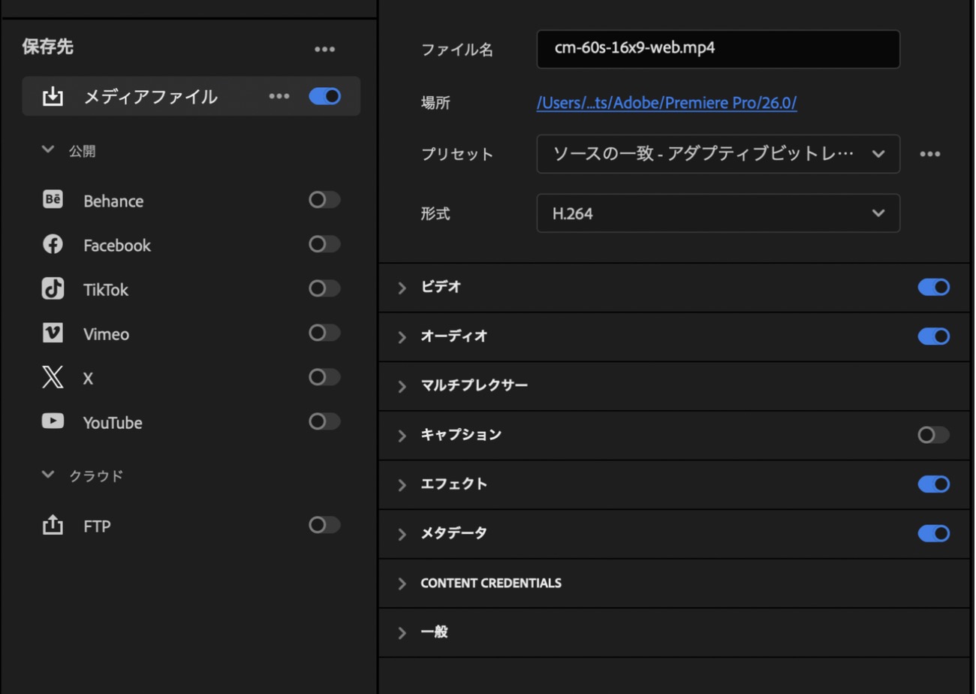
Task: Open the 形式 H.264 format dropdown
Action: coord(718,213)
